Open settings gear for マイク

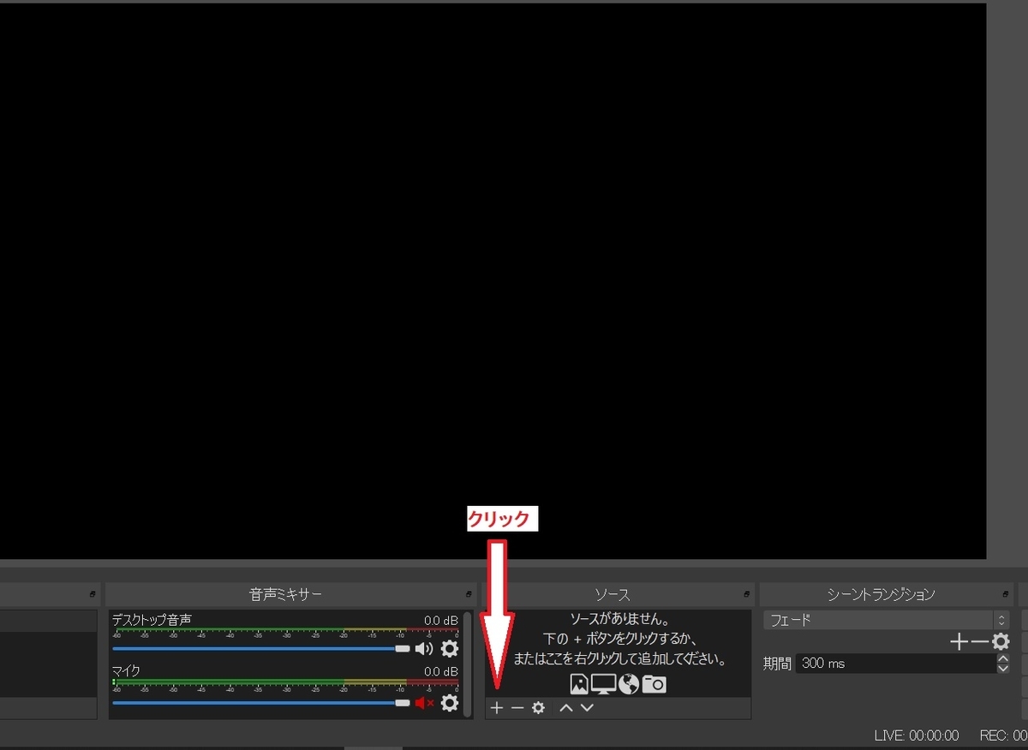(x=450, y=703)
